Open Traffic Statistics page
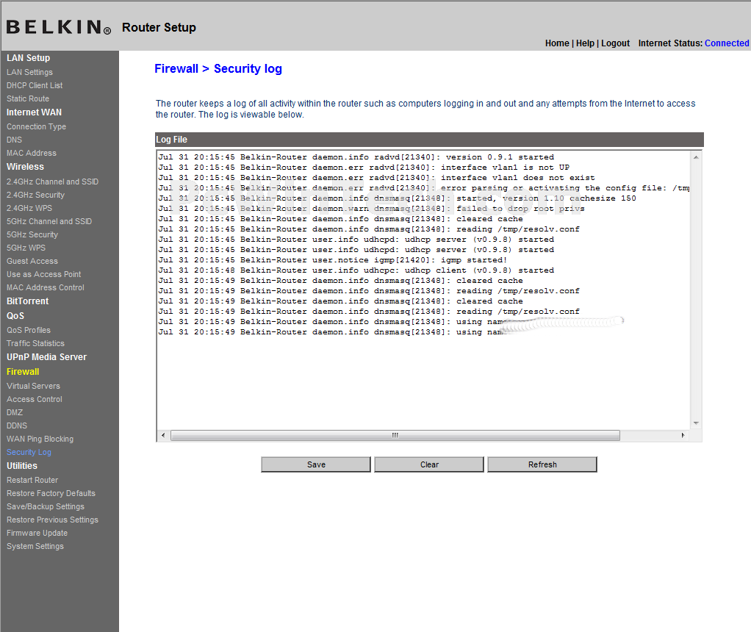Image resolution: width=751 pixels, height=632 pixels. [35, 343]
